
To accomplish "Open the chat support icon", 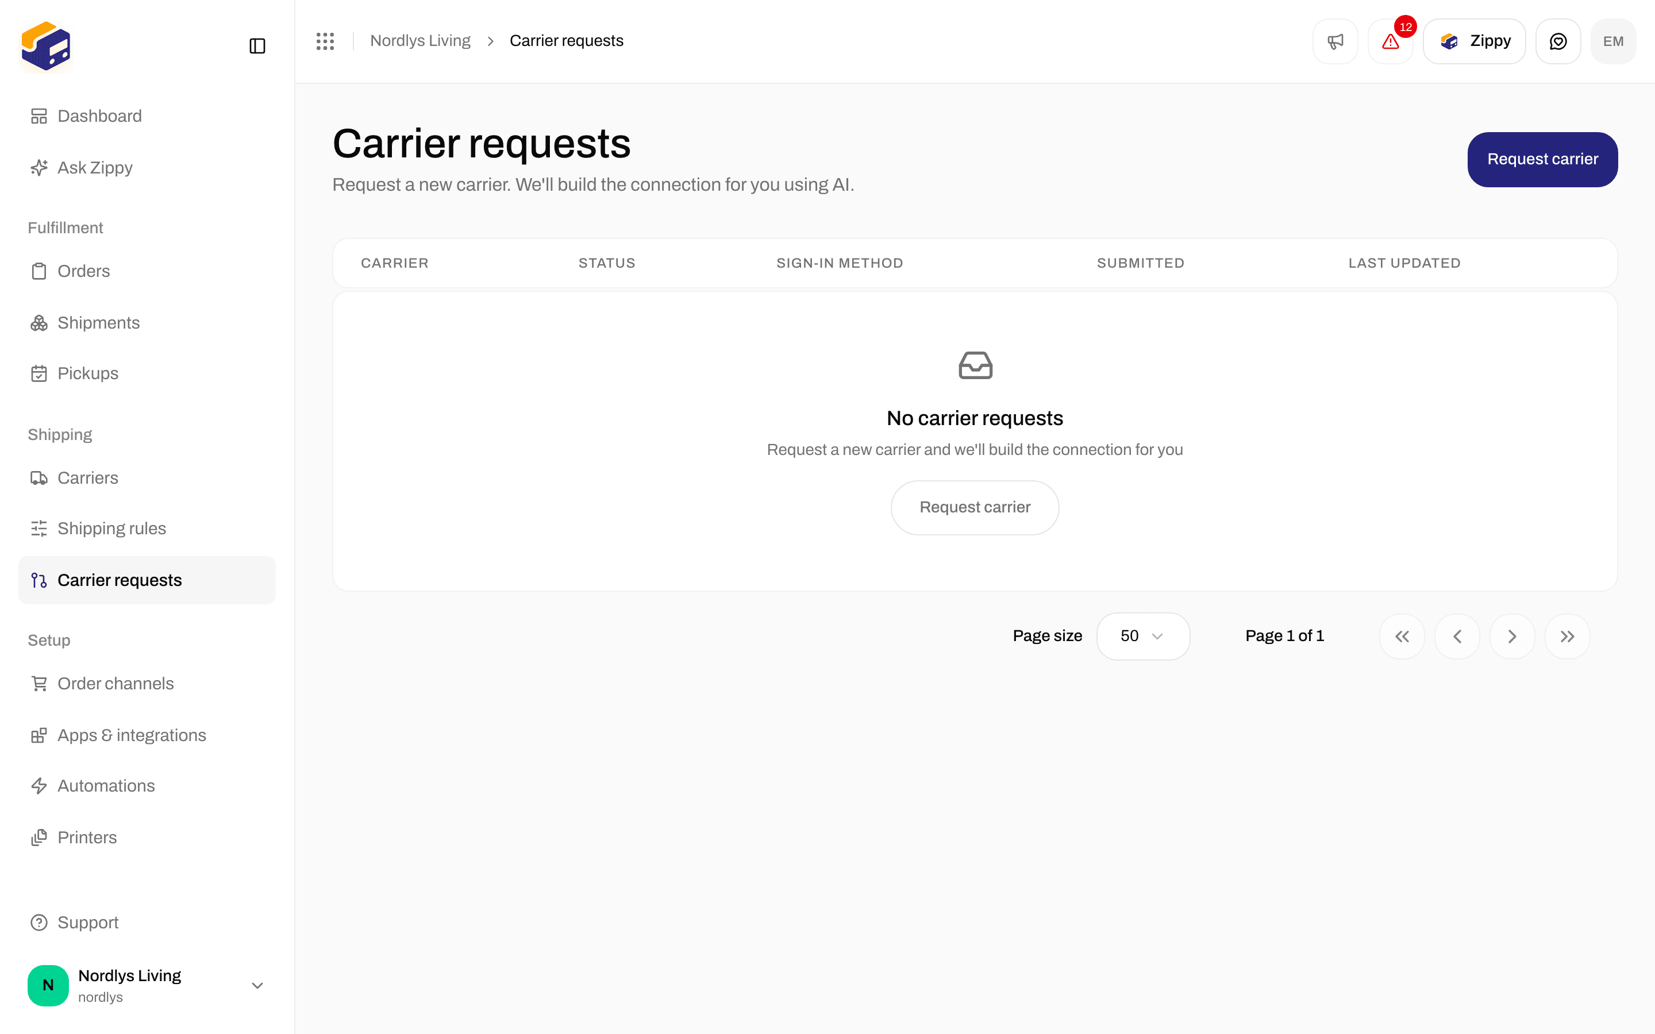I will tap(1558, 41).
